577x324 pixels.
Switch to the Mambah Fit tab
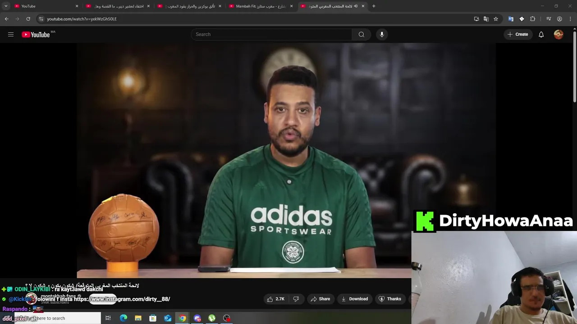[x=261, y=6]
